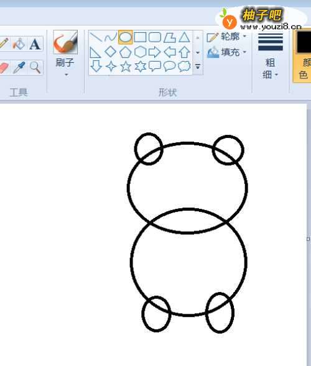Click the 刷子 brush button
311x366 pixels.
click(x=65, y=42)
